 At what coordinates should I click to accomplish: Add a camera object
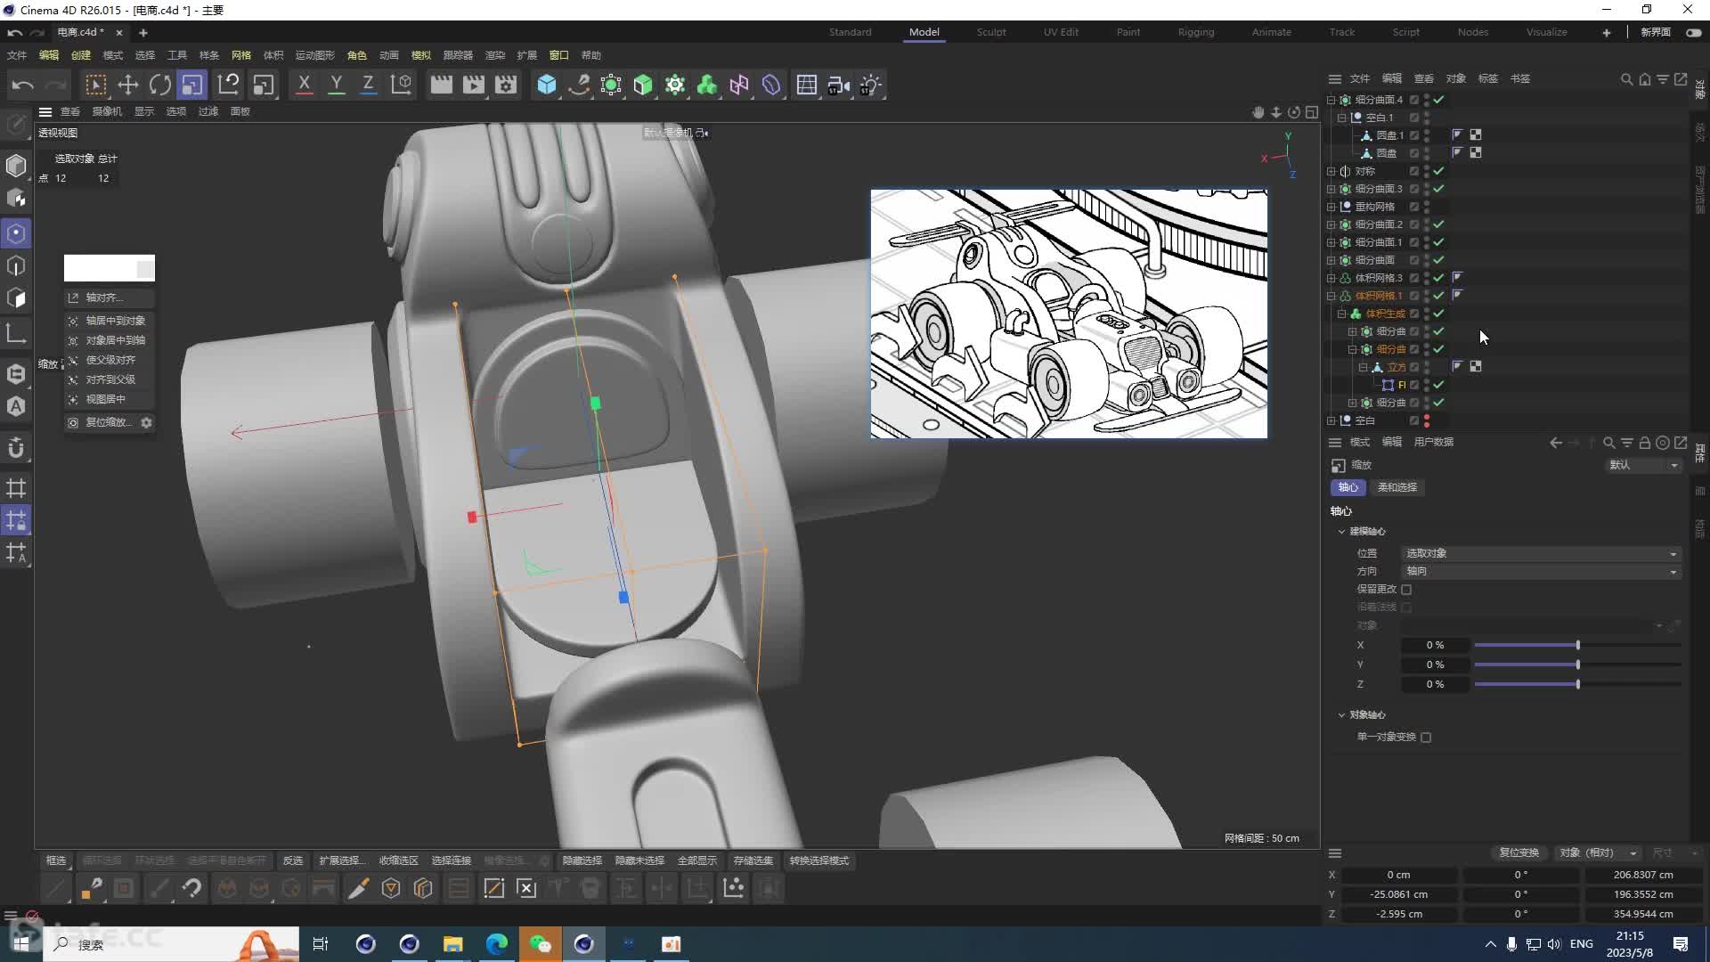(x=839, y=86)
